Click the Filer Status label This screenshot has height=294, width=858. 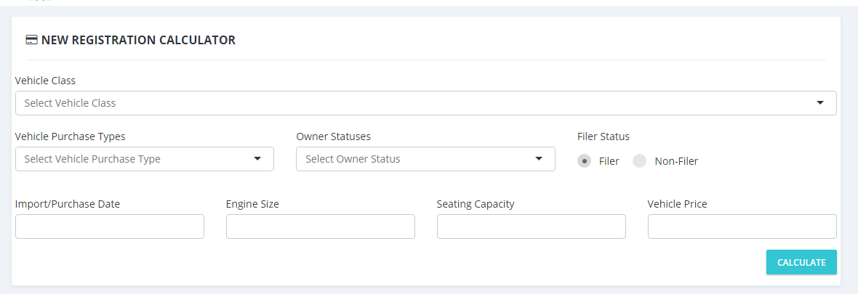[604, 136]
